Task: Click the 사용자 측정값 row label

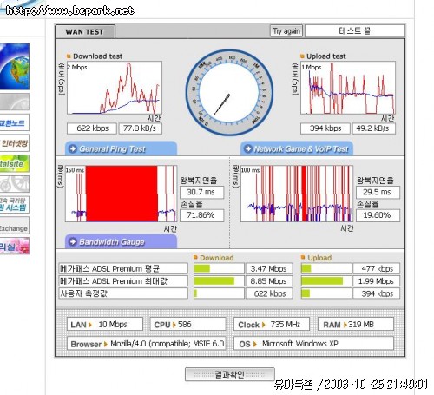Action: [123, 293]
